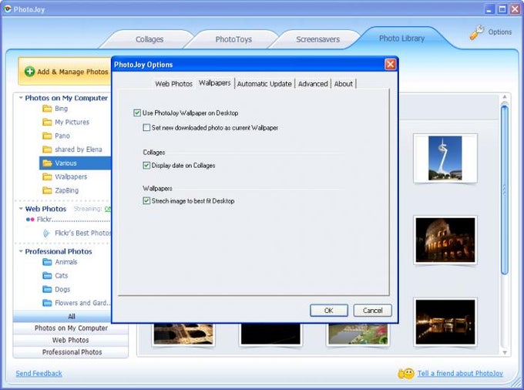This screenshot has width=524, height=390.
Task: Switch to the Screensavers main tab
Action: click(317, 39)
